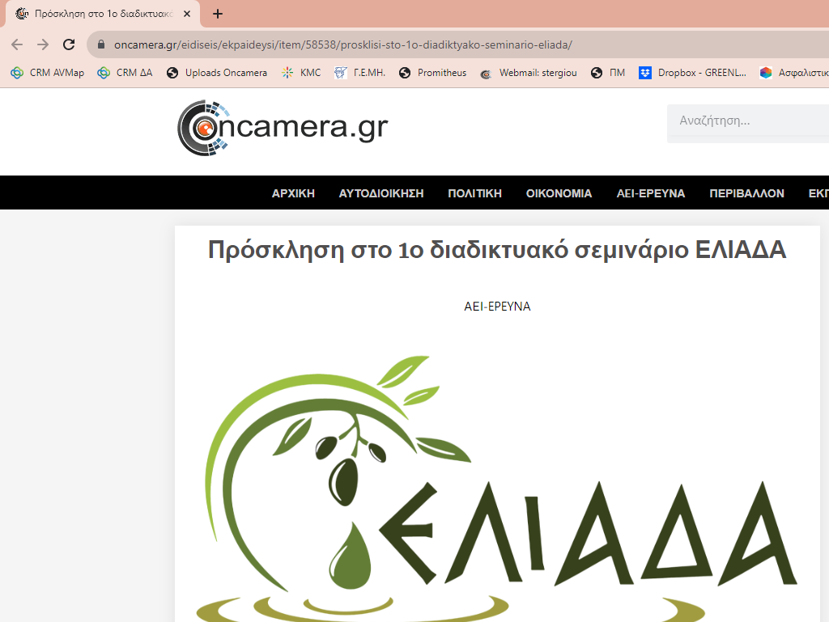This screenshot has width=829, height=622.
Task: Select ΑΥΤΟΔΙΟΙΚΗΣΗ in navigation menu
Action: click(381, 193)
